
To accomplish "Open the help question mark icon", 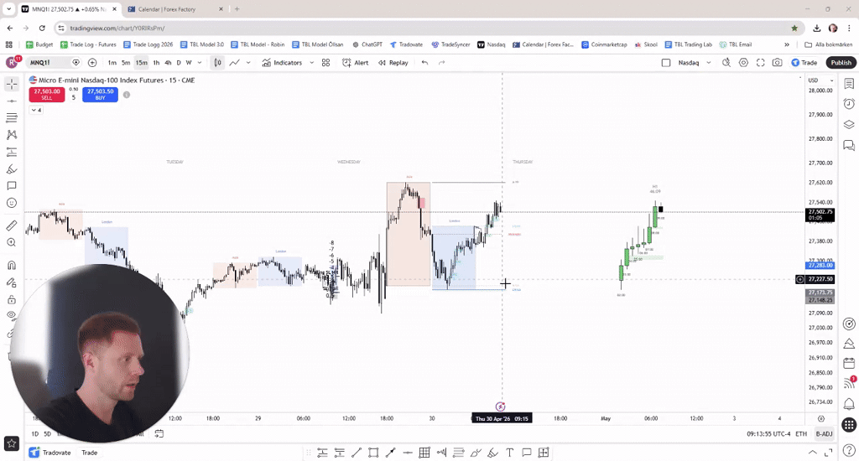I will pos(849,450).
